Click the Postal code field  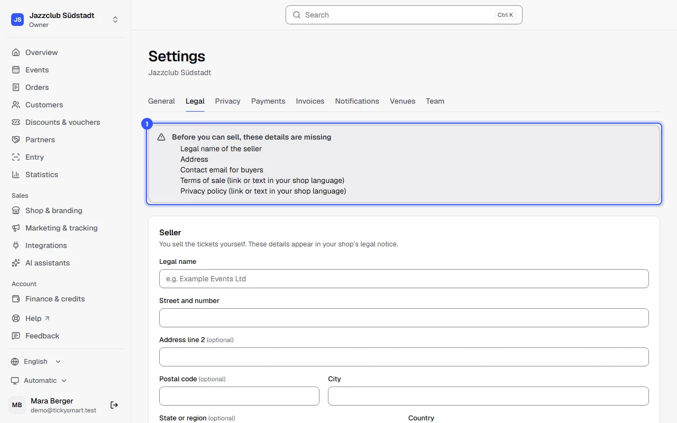[239, 396]
